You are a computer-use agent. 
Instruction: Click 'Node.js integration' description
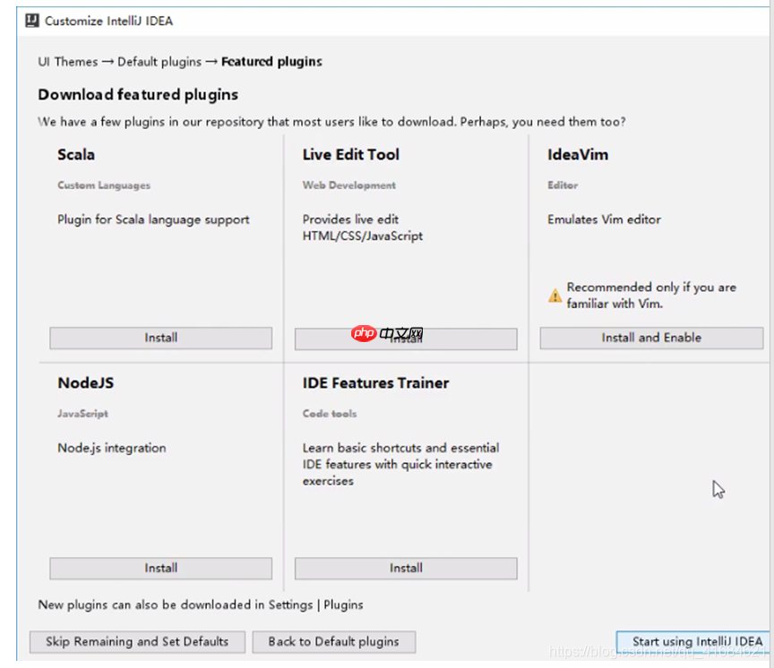(x=112, y=448)
